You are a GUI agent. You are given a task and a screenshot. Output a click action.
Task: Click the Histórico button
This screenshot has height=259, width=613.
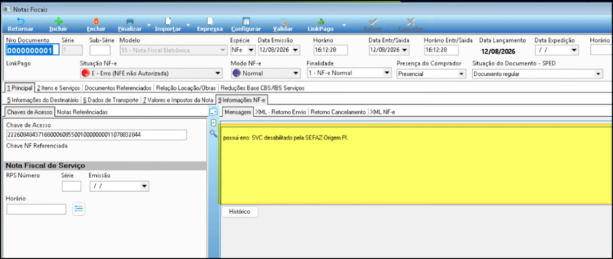point(240,212)
